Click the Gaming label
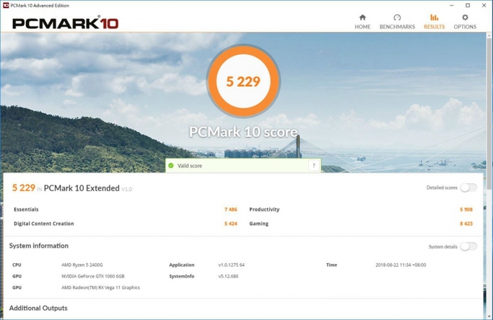493x320 pixels. [x=259, y=224]
